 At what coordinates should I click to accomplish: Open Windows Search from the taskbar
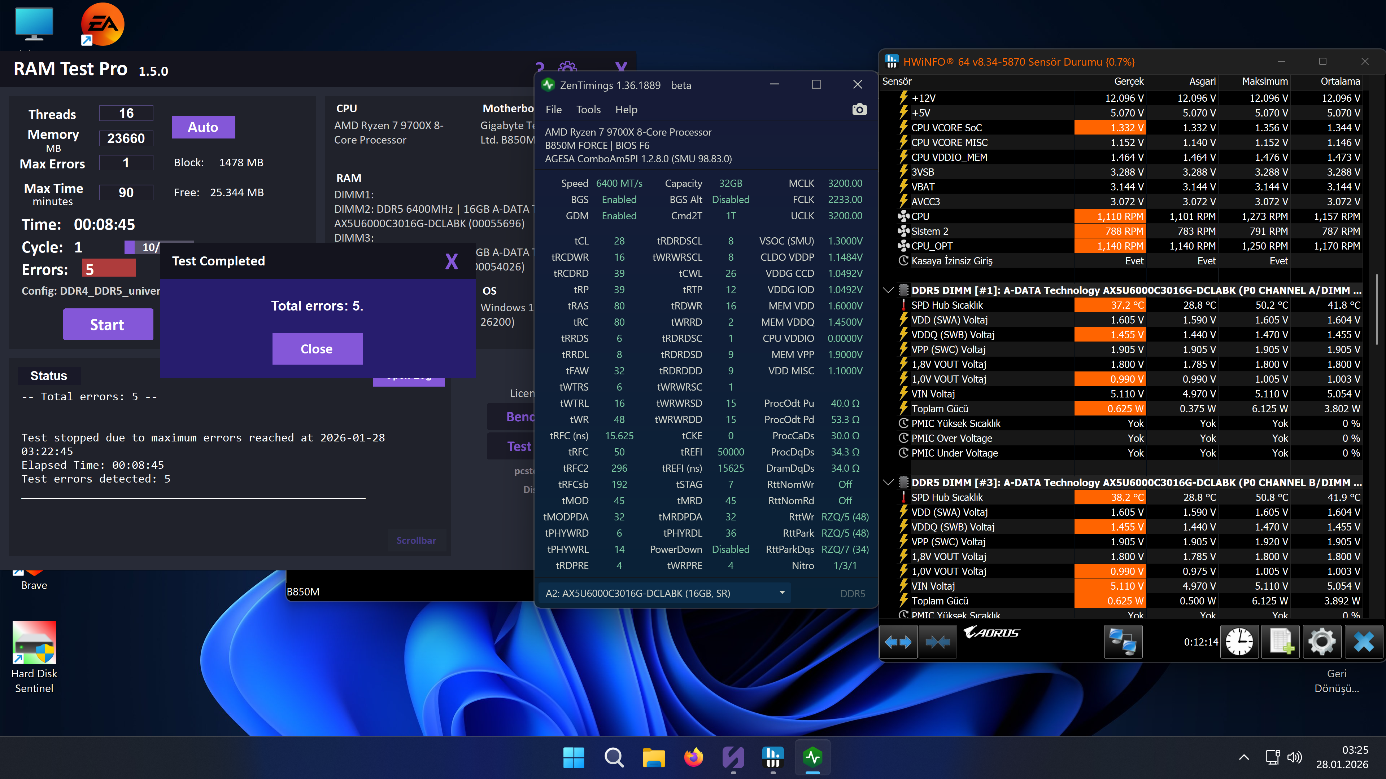click(613, 758)
